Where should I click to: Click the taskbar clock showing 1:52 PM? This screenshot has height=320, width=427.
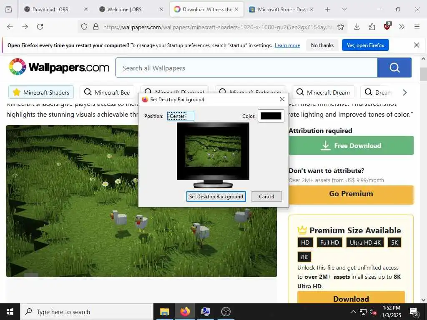[391, 312]
